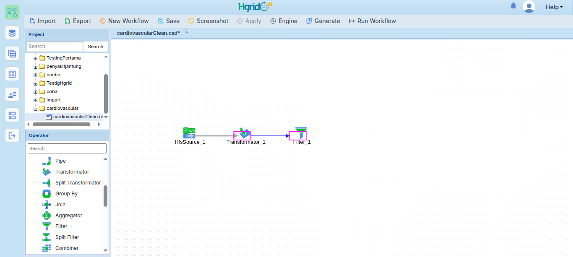
Task: Focus the Project search input field
Action: click(x=55, y=47)
